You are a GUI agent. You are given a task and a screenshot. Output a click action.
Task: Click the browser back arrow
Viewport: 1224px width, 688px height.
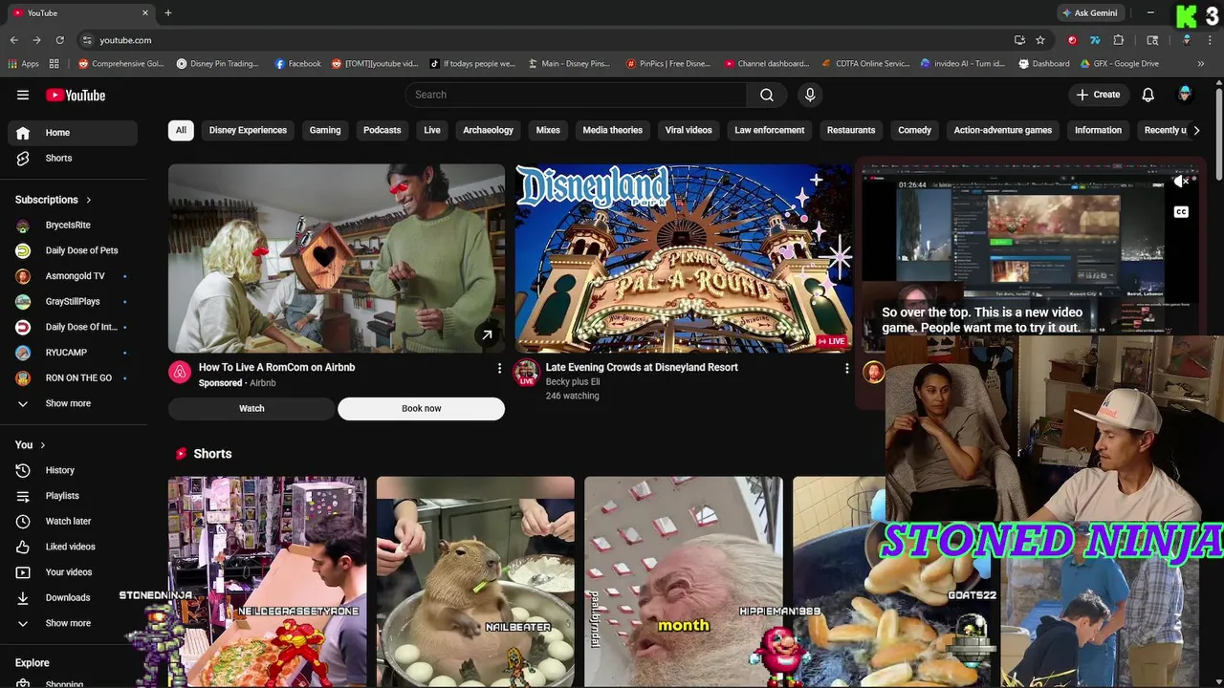click(13, 40)
